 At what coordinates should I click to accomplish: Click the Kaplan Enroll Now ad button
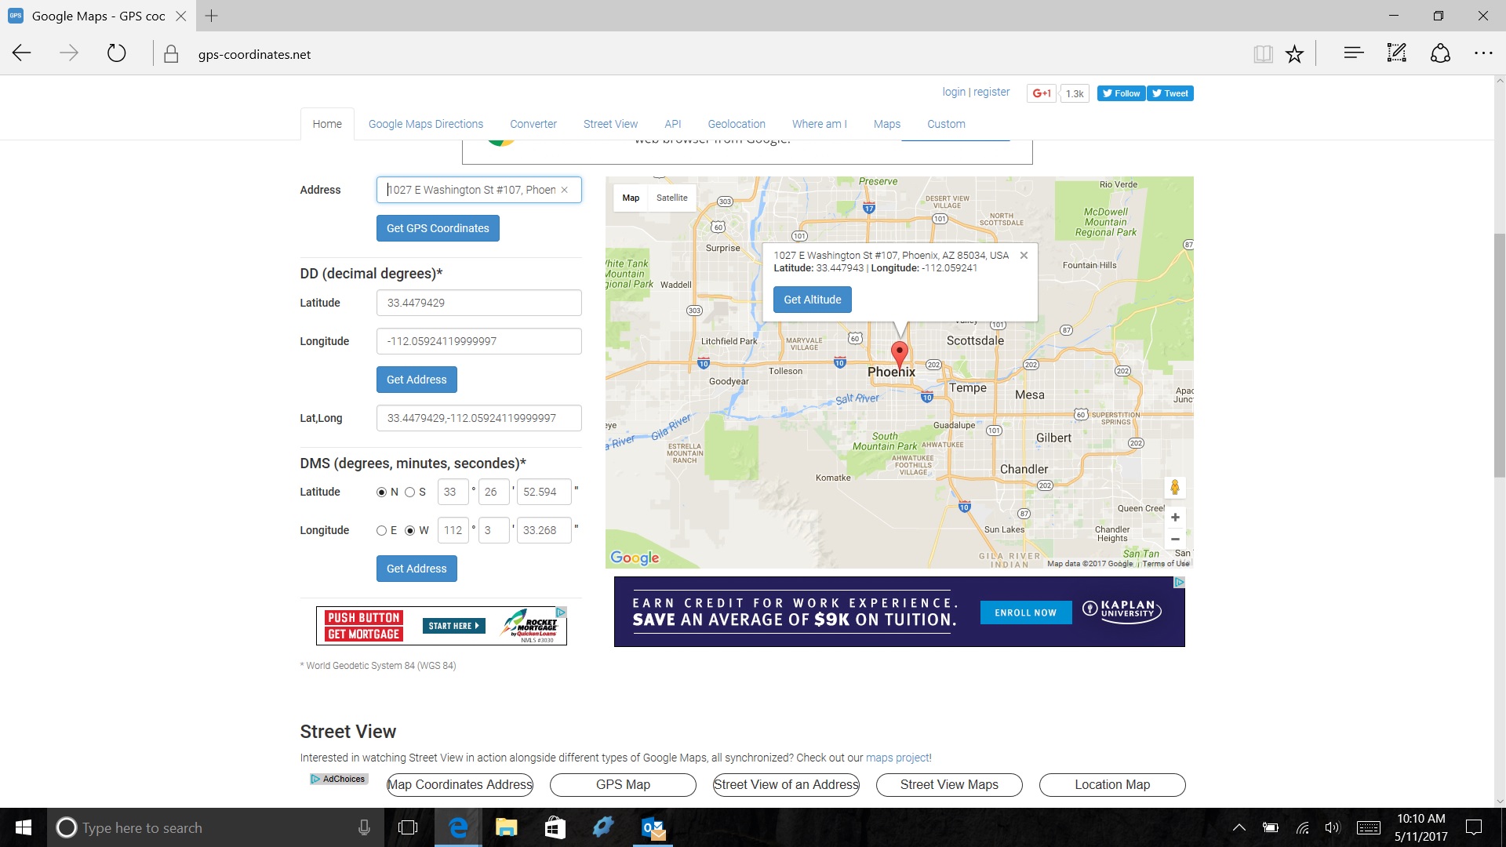point(1026,613)
